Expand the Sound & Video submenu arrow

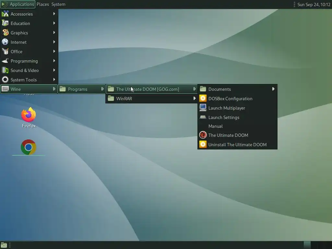coord(54,70)
